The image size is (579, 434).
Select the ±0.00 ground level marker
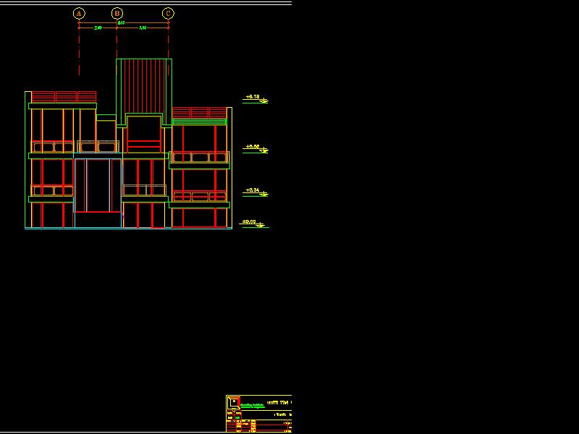pos(250,222)
